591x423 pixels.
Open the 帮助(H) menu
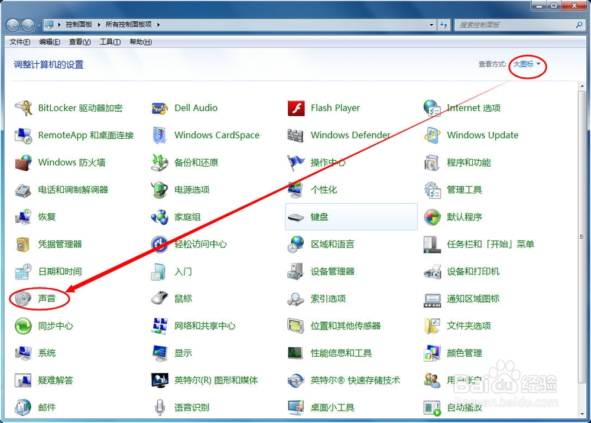click(141, 42)
